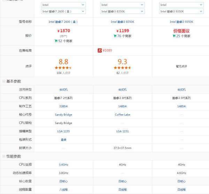Click the ¥1870 price

click(x=64, y=31)
